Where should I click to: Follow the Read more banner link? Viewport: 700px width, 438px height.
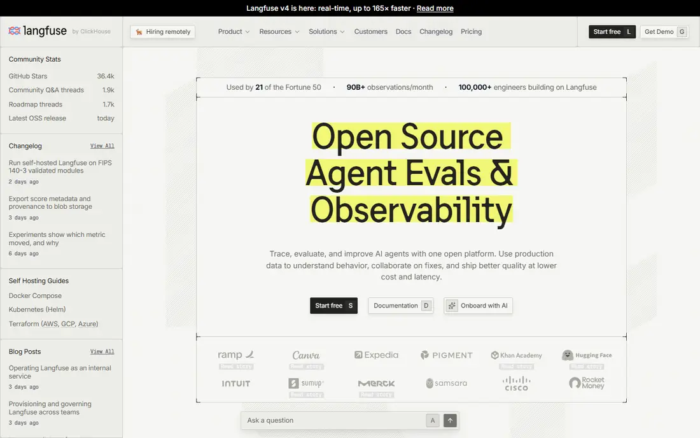[x=435, y=8]
